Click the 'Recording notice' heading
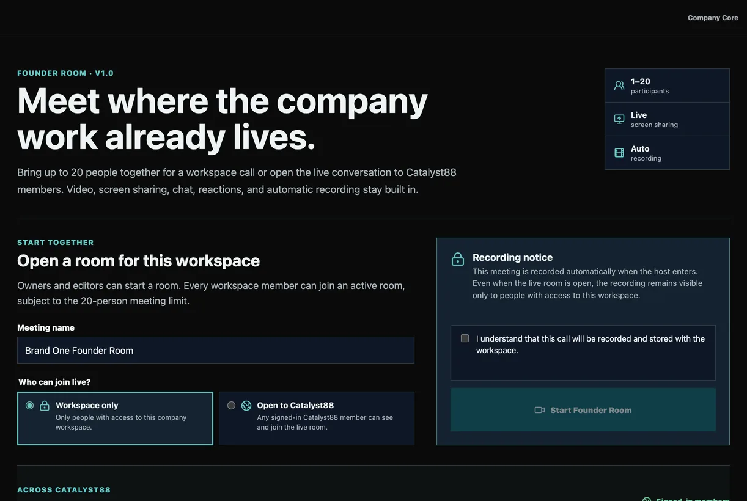 512,257
